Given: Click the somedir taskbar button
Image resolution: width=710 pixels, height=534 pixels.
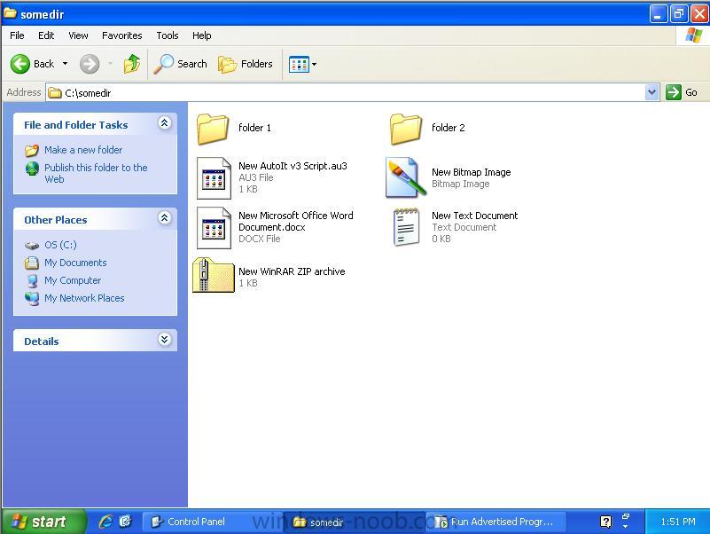Looking at the screenshot, I should [354, 522].
